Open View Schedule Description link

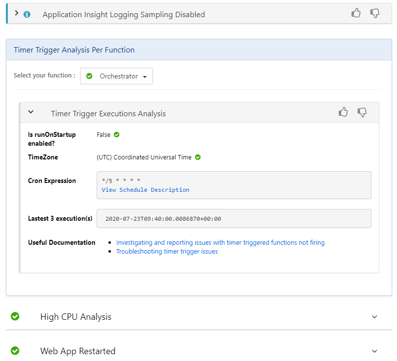(145, 190)
